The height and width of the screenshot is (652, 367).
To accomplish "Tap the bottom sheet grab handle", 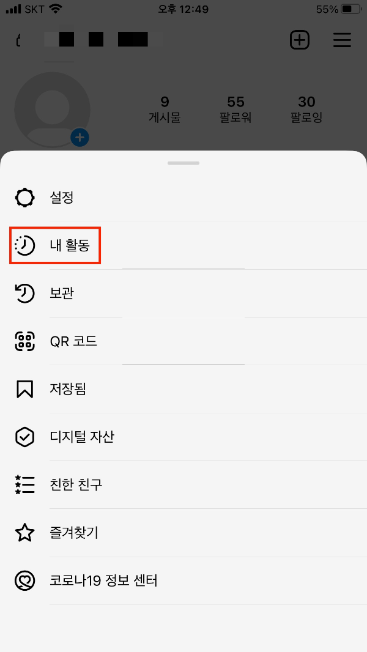I will pyautogui.click(x=183, y=163).
